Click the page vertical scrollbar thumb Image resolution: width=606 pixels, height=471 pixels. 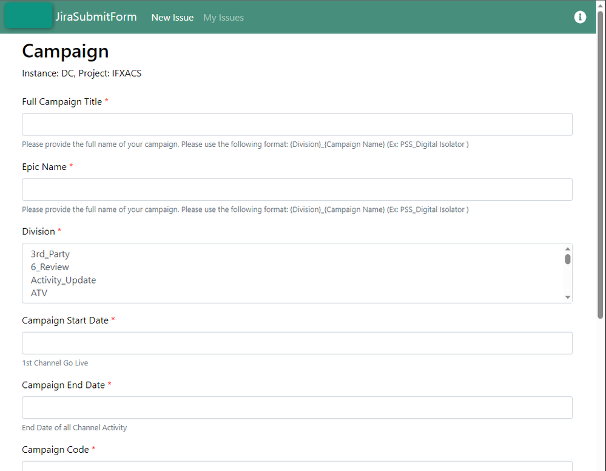(x=600, y=164)
